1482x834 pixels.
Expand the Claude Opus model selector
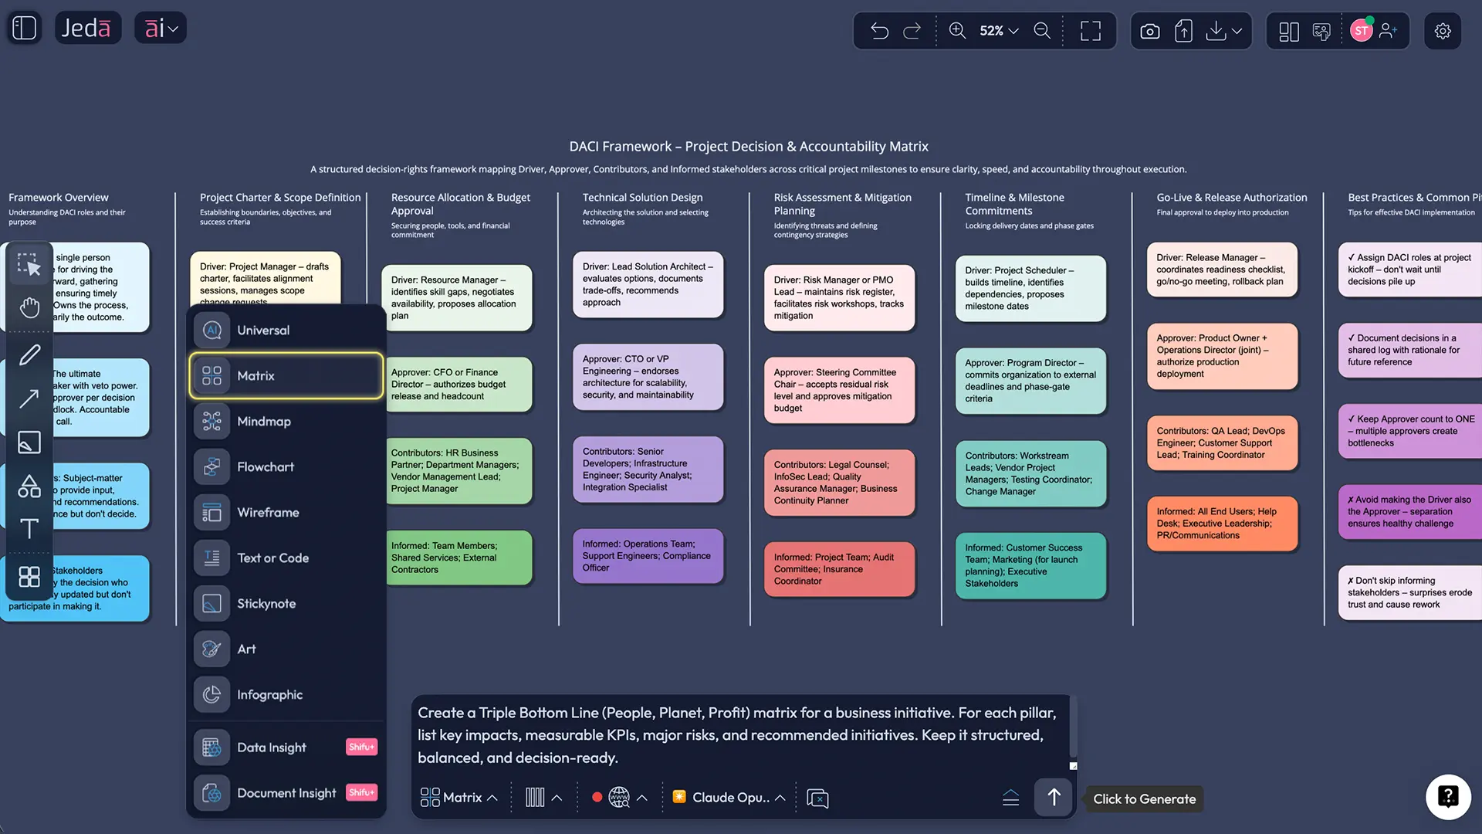(x=728, y=797)
